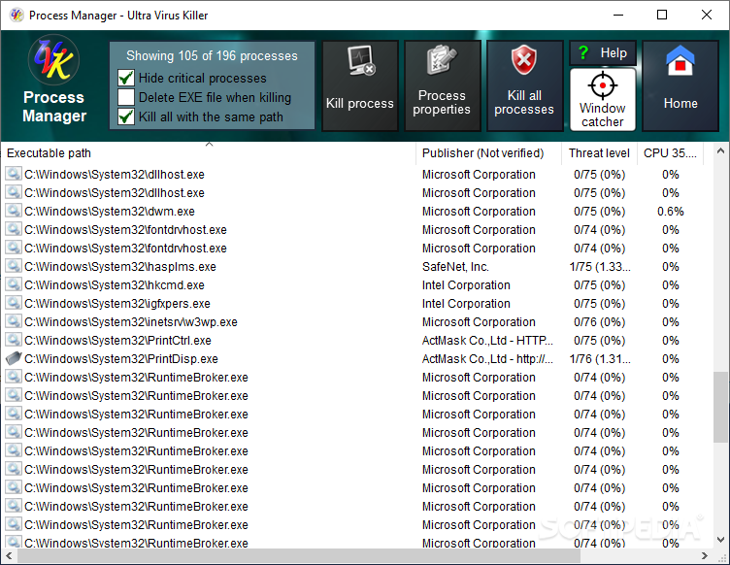730x565 pixels.
Task: Click the 1/75 (1.33... threat level
Action: [600, 267]
